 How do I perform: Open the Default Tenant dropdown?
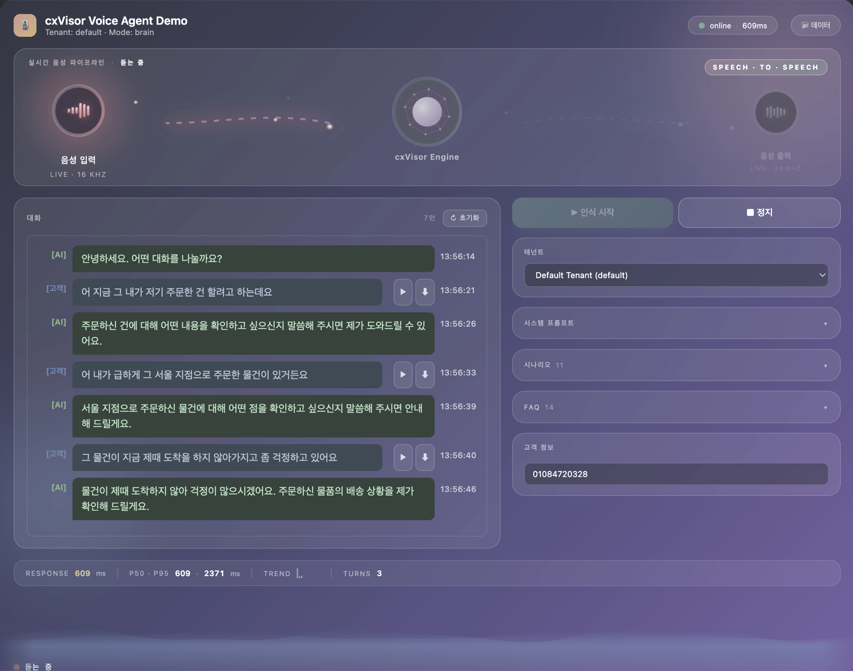pyautogui.click(x=676, y=275)
